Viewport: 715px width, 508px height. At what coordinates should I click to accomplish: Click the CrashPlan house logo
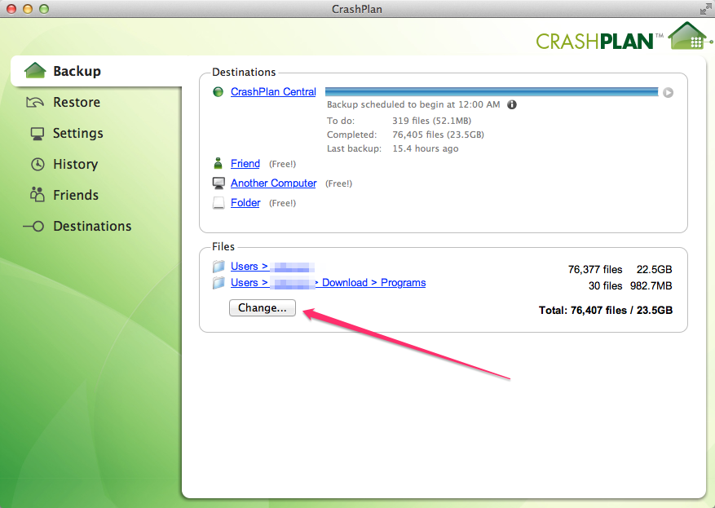[690, 36]
